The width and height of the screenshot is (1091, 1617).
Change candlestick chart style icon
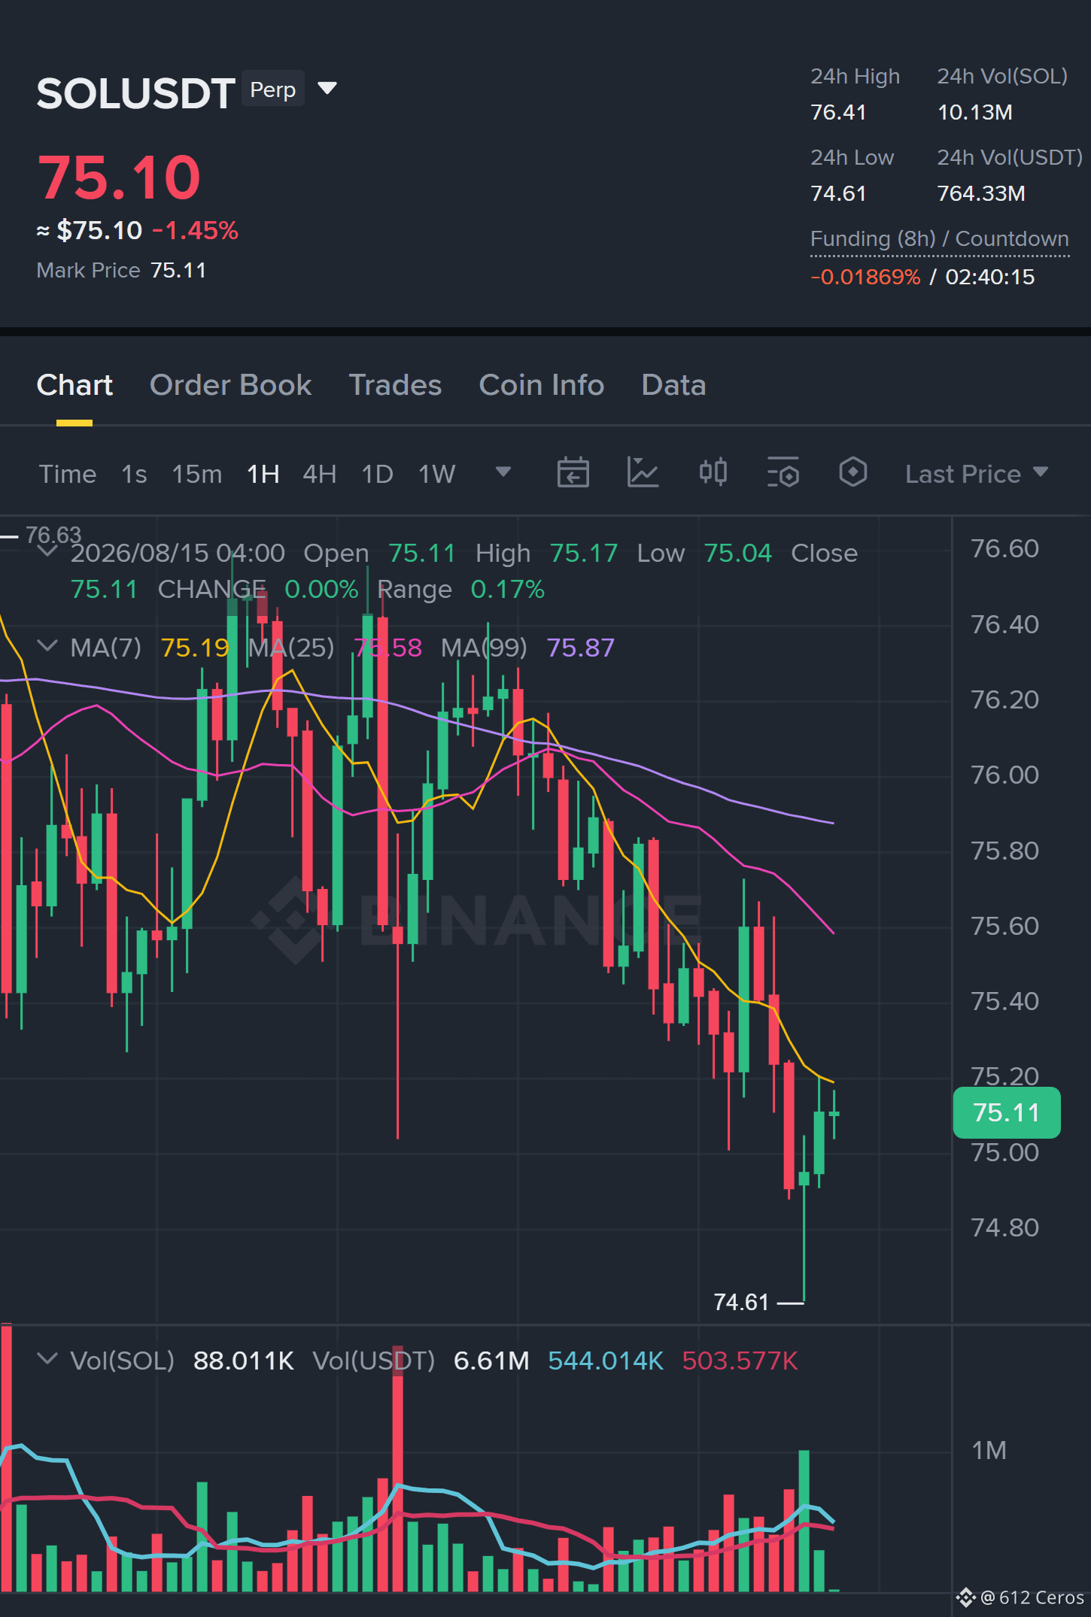713,473
